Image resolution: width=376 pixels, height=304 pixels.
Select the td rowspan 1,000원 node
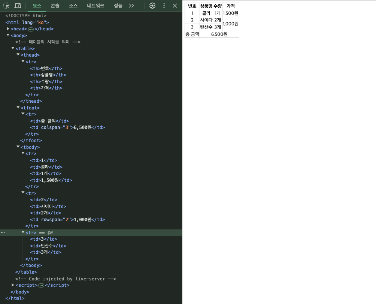coord(67,220)
